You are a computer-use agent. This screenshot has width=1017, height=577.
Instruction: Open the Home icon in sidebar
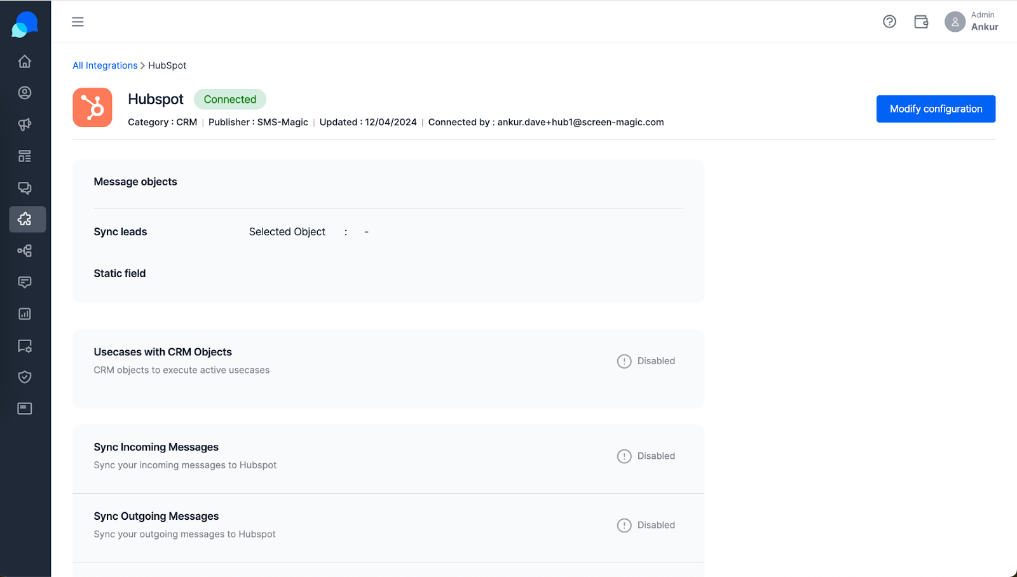[25, 61]
